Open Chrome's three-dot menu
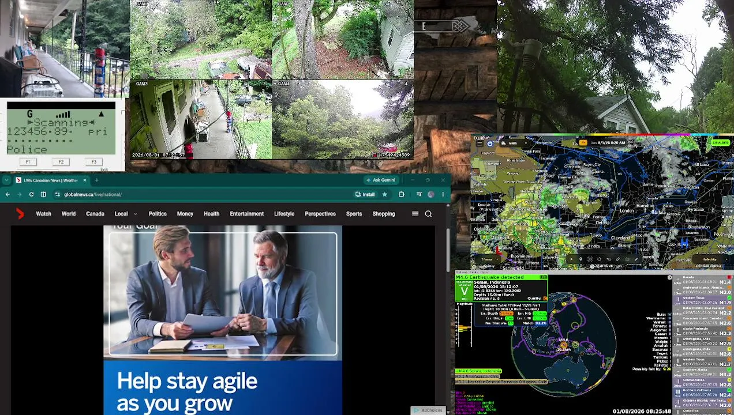The image size is (734, 415). pos(443,195)
